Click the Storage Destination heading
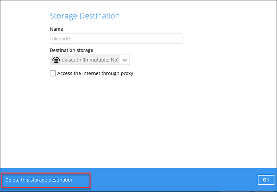Screen dimensions: 277x192 (x=84, y=16)
